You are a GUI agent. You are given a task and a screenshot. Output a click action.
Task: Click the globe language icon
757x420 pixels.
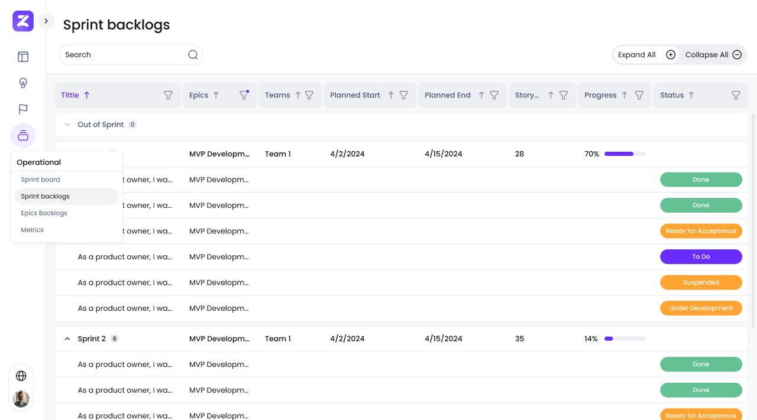point(21,376)
